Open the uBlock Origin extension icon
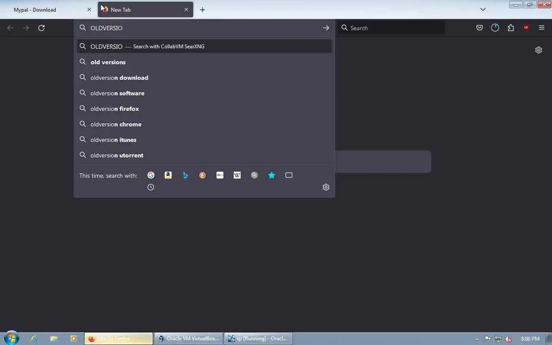Viewport: 552px width, 345px height. (526, 28)
